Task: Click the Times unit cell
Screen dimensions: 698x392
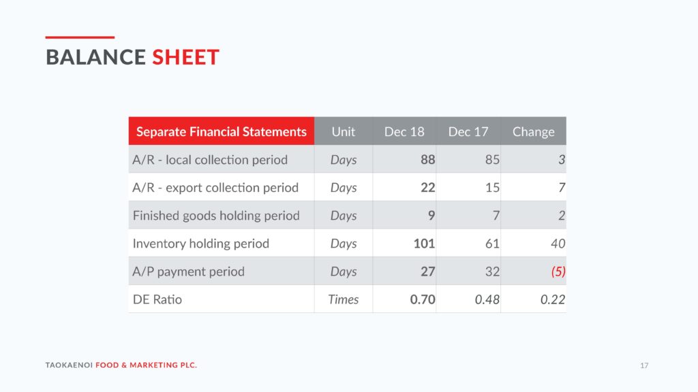Action: 344,299
